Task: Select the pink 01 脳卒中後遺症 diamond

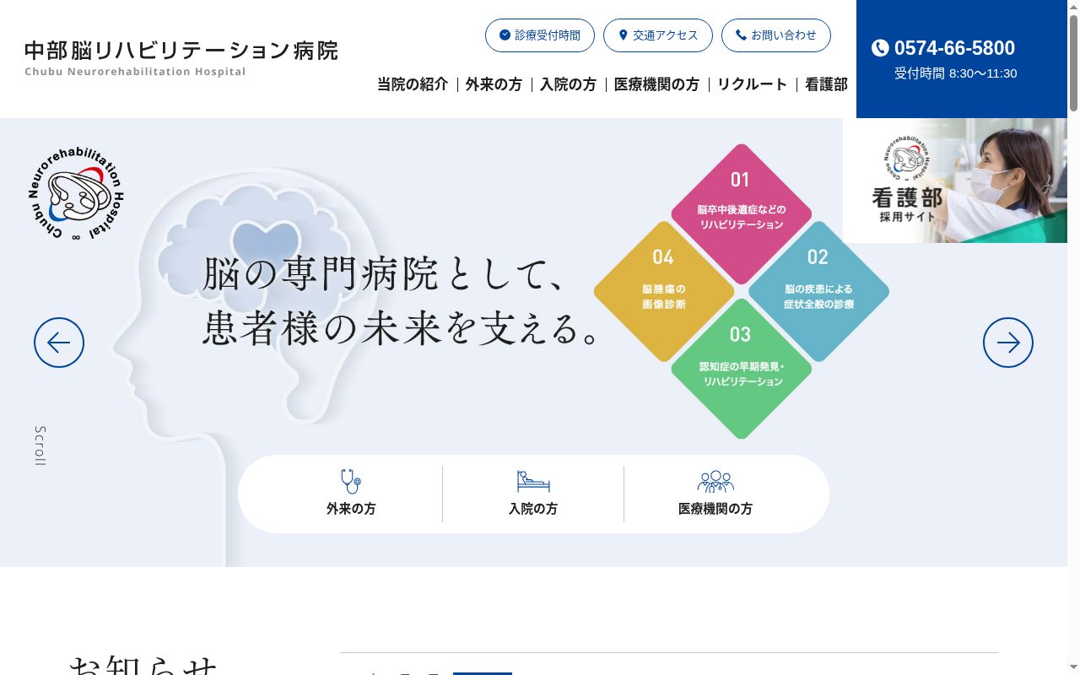Action: coord(741,214)
